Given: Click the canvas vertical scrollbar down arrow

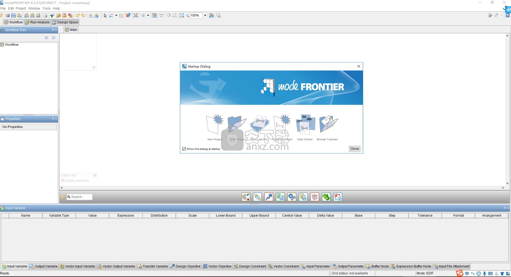Looking at the screenshot, I should [507, 183].
